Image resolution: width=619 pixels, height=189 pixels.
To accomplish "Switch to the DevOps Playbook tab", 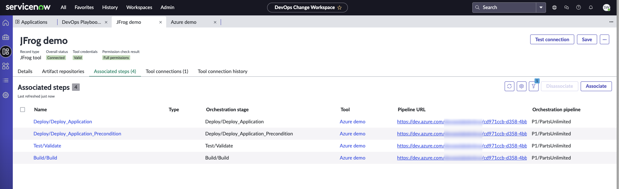I will [81, 22].
